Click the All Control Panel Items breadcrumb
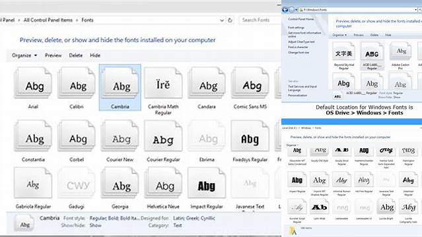The image size is (422, 237). tap(48, 20)
